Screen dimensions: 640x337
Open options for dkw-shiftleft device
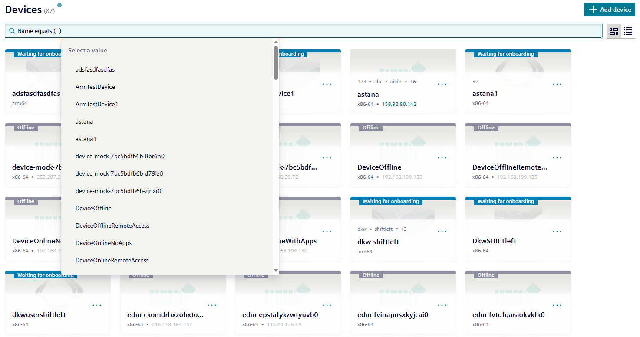coord(442,231)
